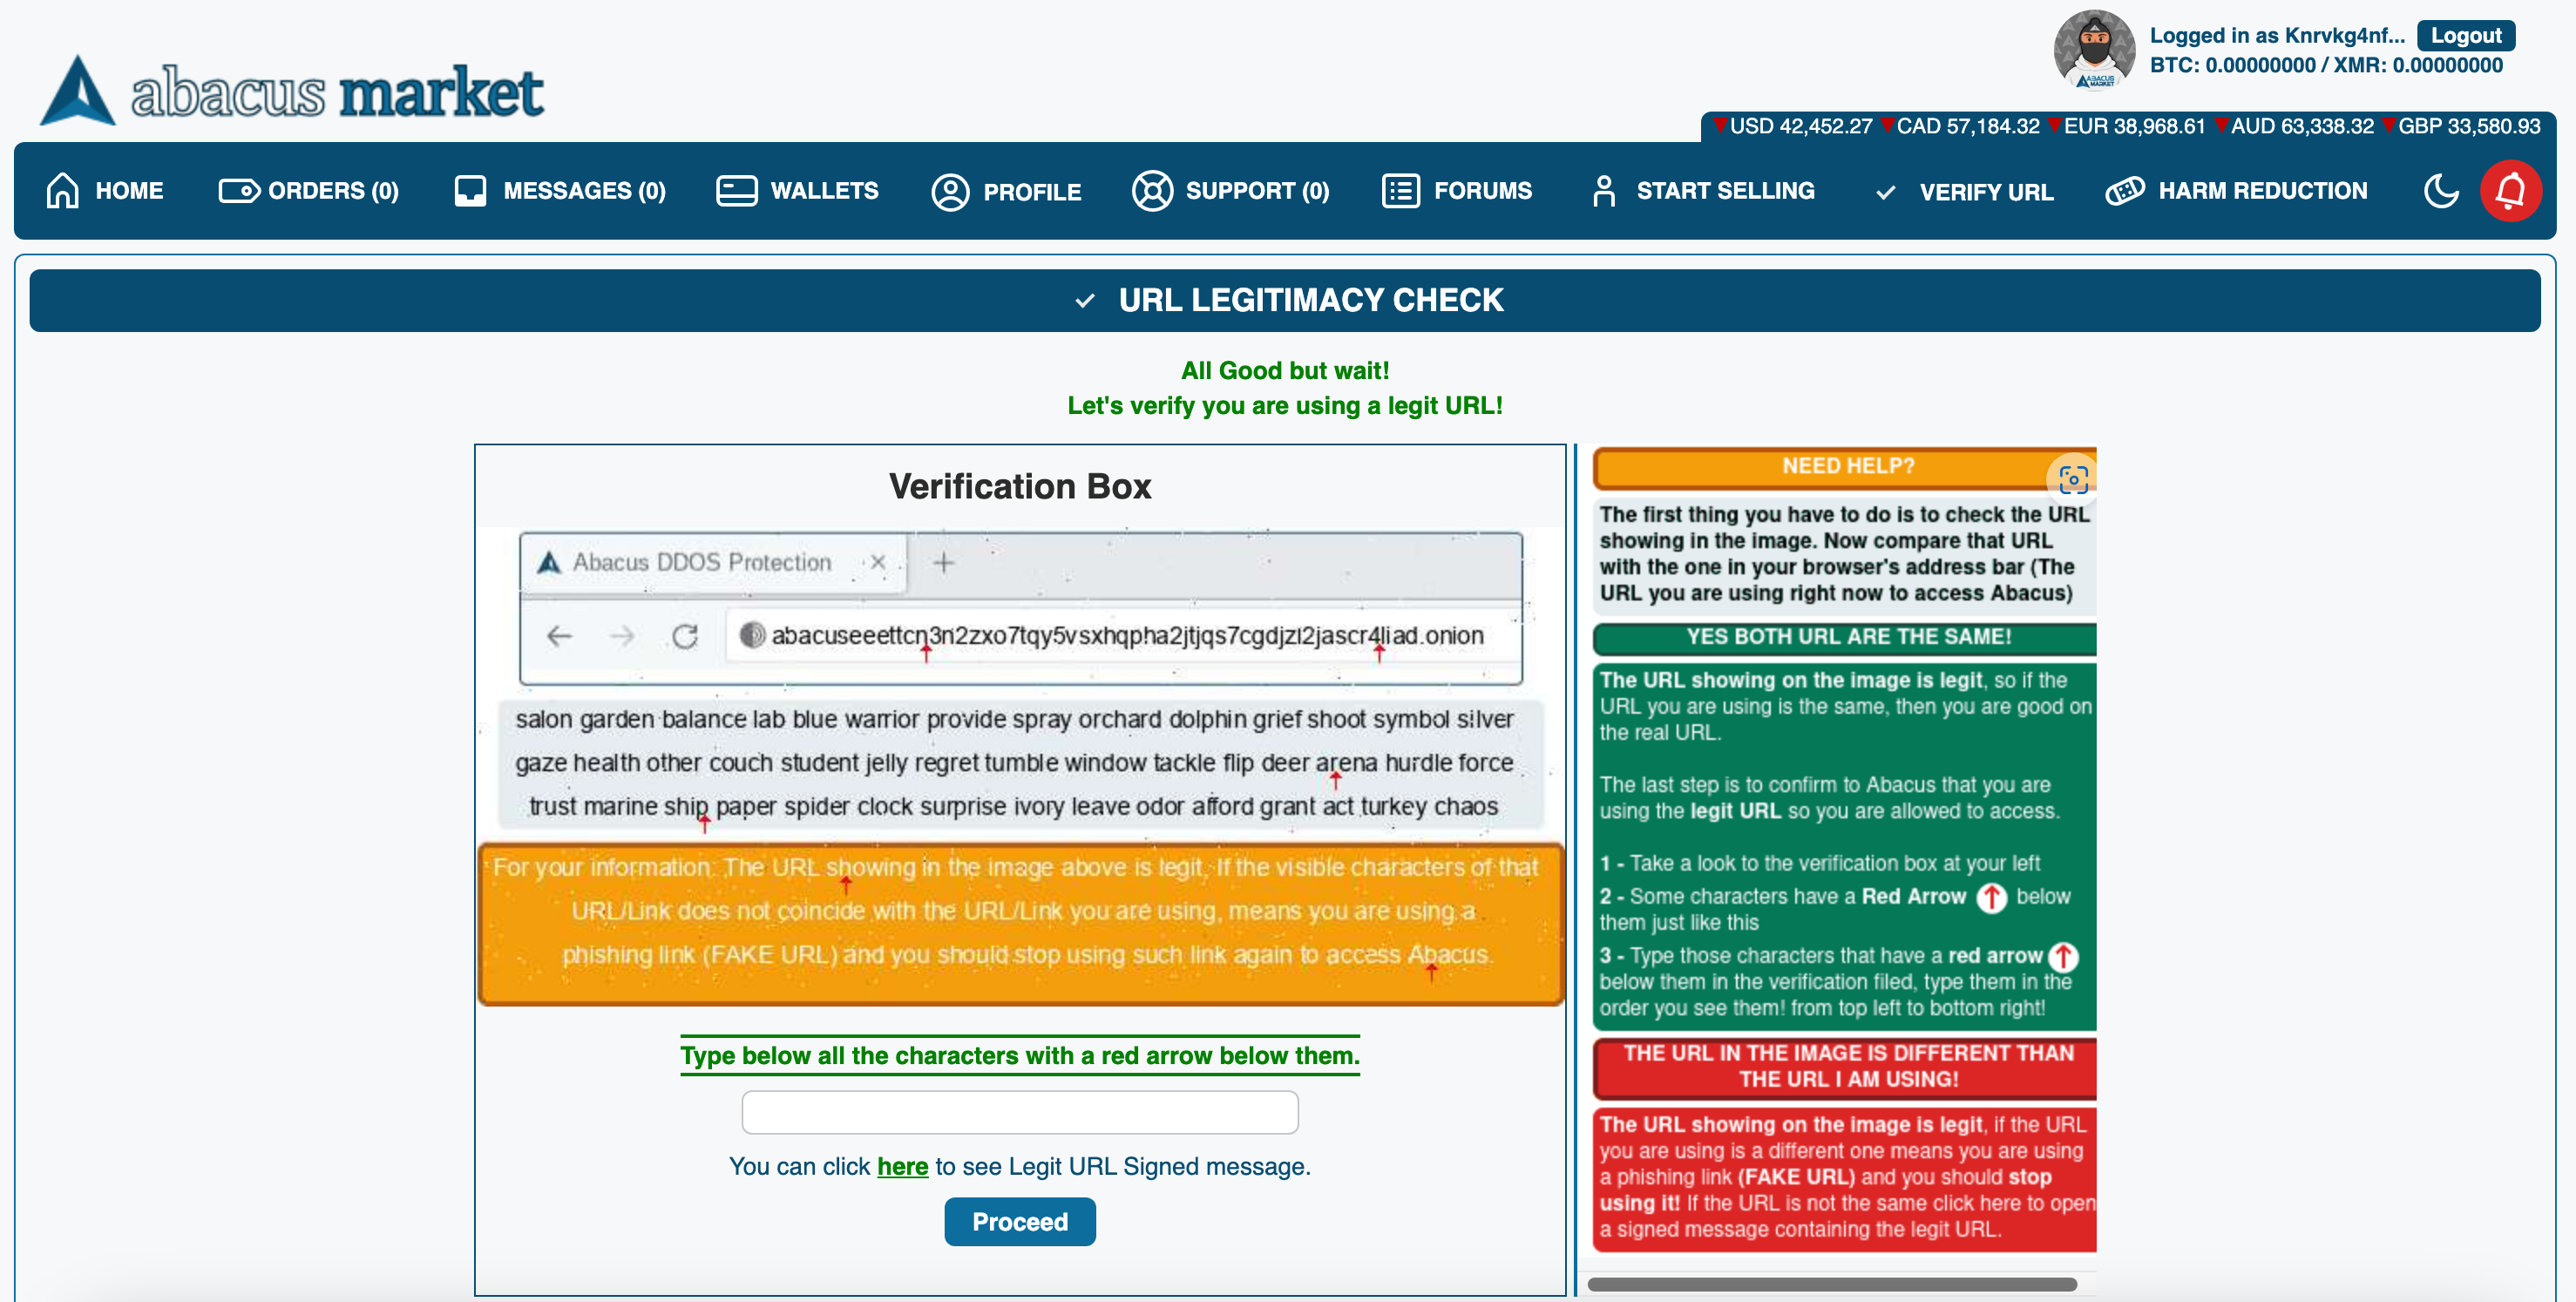Click the NEED HELP? orange header
The width and height of the screenshot is (2576, 1302).
1845,466
